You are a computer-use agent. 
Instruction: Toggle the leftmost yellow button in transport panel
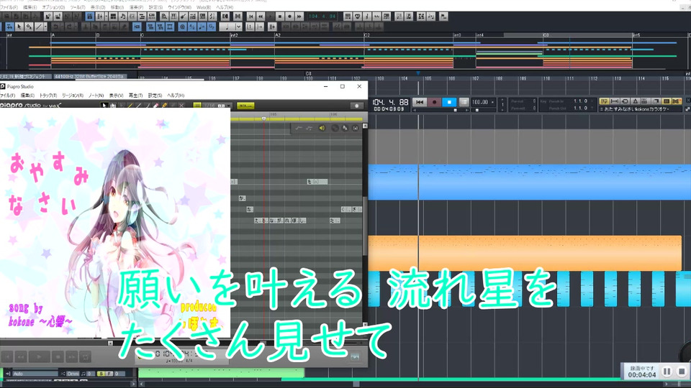pos(604,101)
